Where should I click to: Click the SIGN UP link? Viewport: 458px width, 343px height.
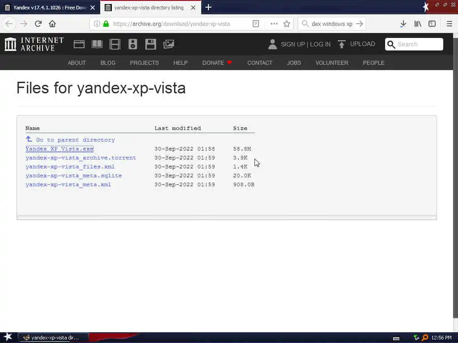pyautogui.click(x=293, y=44)
